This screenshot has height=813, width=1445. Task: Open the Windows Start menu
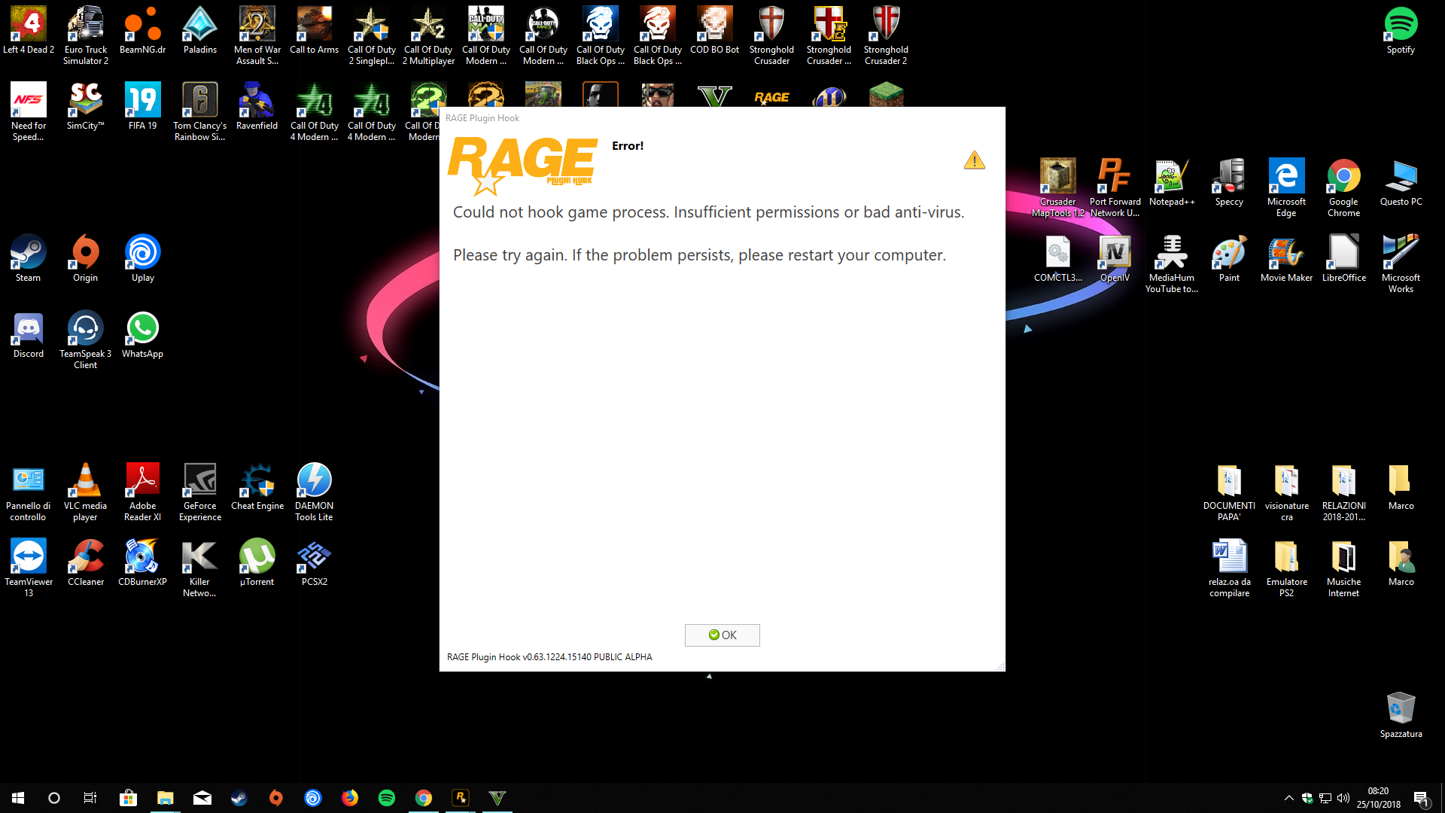18,798
